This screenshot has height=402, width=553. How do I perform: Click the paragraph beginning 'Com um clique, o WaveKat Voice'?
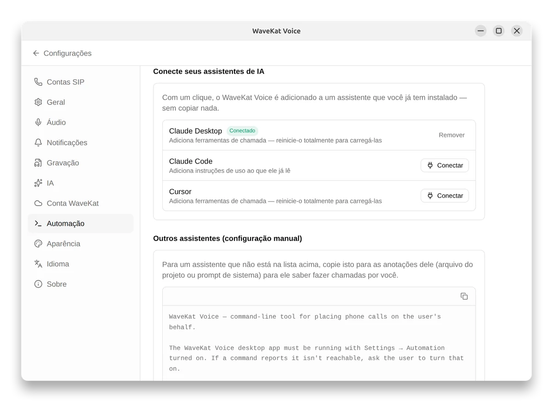(314, 103)
